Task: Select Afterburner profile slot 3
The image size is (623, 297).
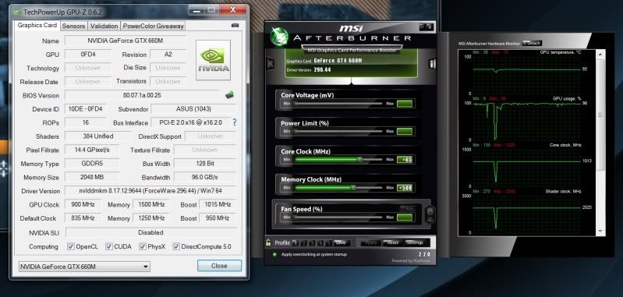Action: click(313, 242)
